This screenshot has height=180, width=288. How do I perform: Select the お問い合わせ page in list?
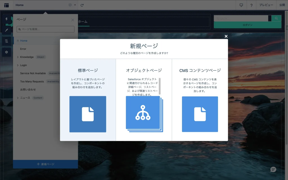point(28,90)
